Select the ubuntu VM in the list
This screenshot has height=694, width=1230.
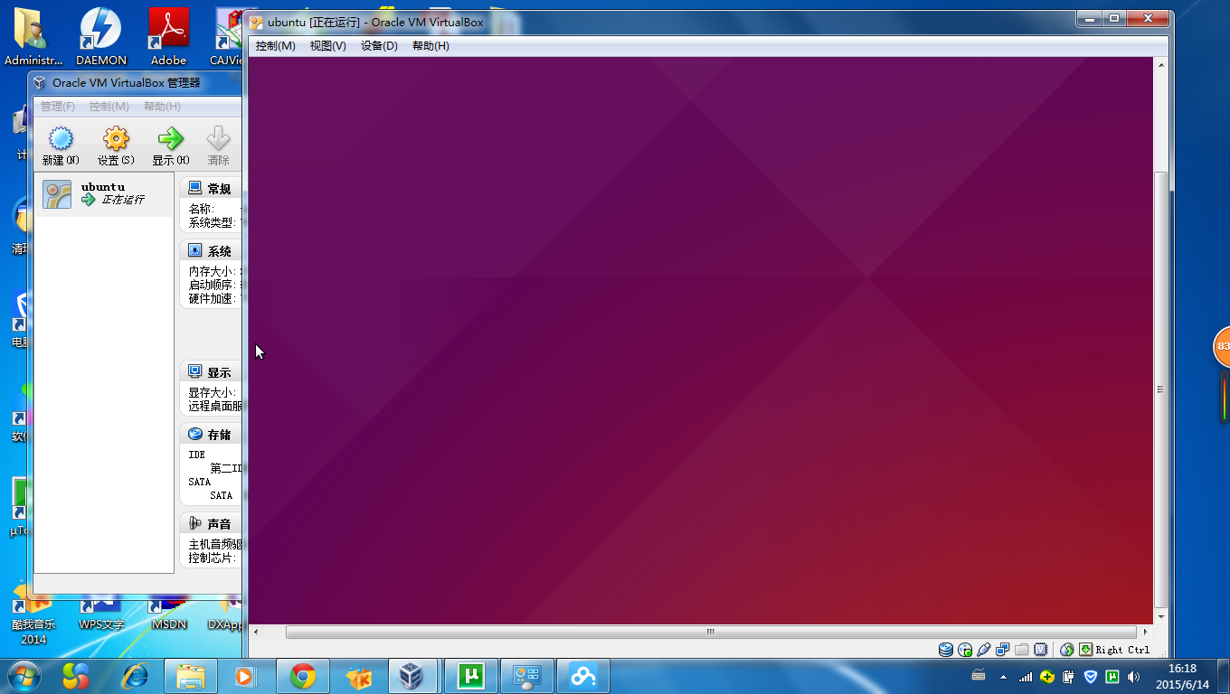[x=104, y=195]
